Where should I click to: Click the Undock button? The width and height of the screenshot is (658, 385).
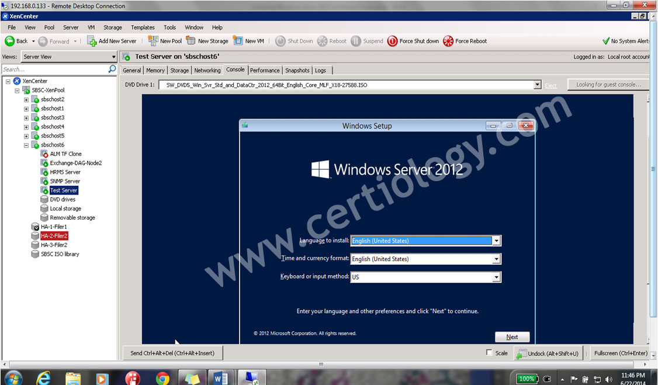pos(548,353)
